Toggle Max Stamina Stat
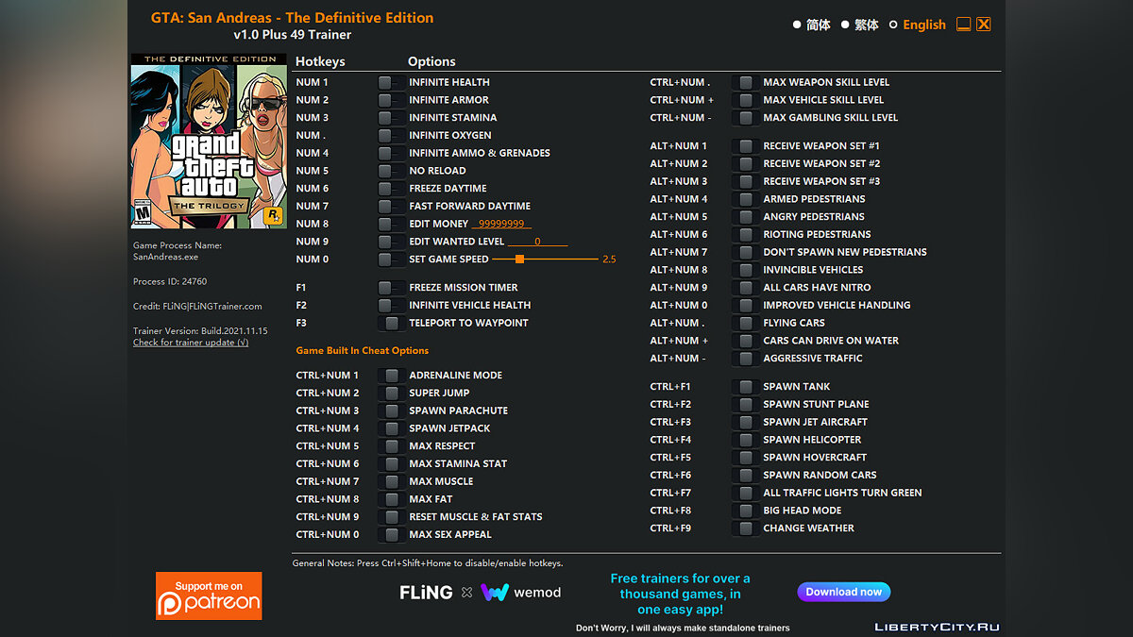Screen dimensions: 1133x637 tap(391, 464)
